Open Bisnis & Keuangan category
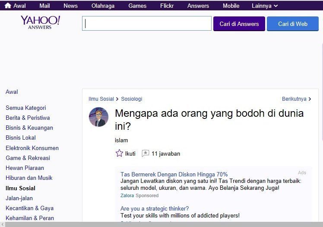The image size is (323, 227). 29,128
